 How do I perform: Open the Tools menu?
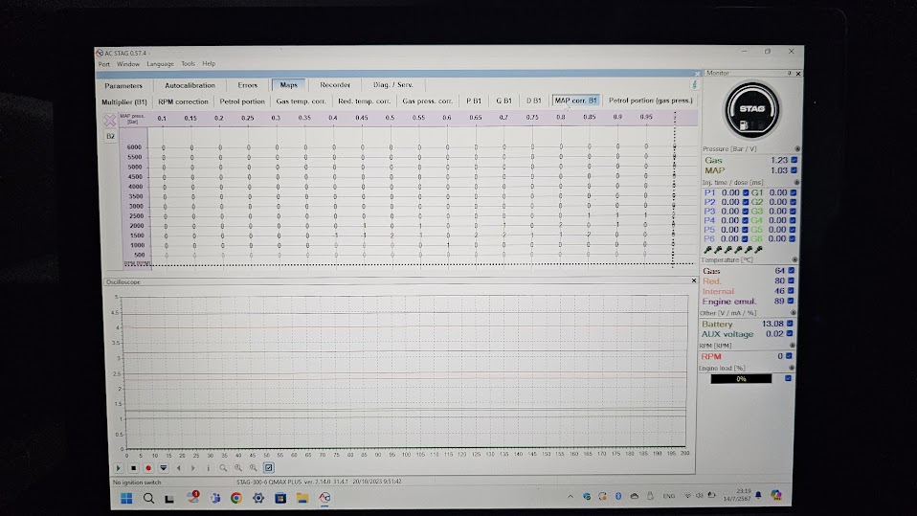(188, 64)
